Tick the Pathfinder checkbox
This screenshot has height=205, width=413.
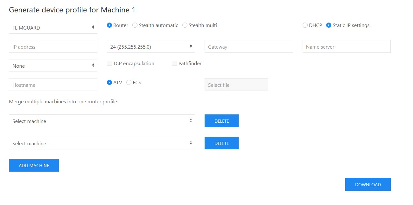[174, 64]
